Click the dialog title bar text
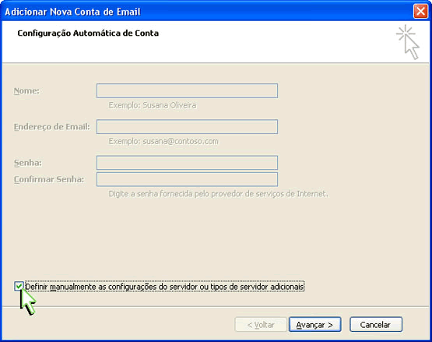The height and width of the screenshot is (342, 432). click(72, 12)
